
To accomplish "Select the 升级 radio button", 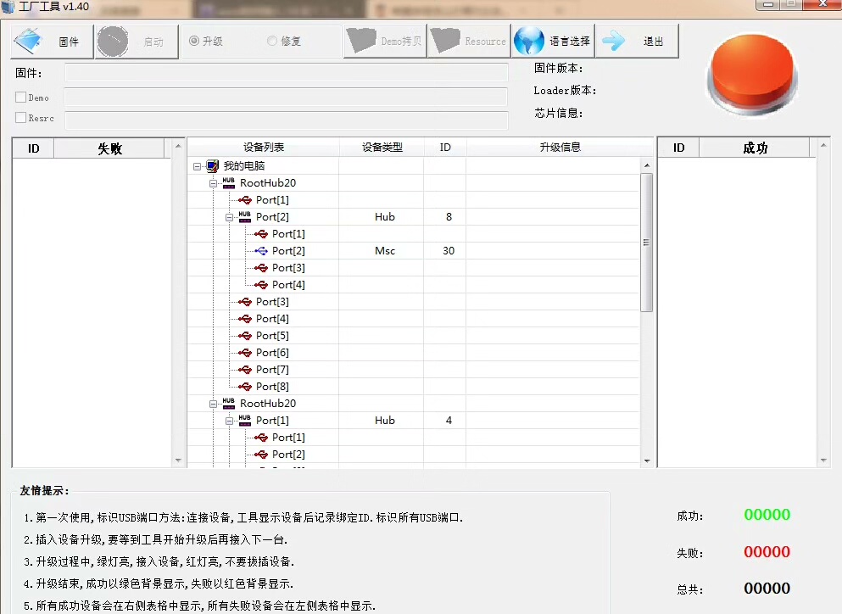I will pos(194,41).
